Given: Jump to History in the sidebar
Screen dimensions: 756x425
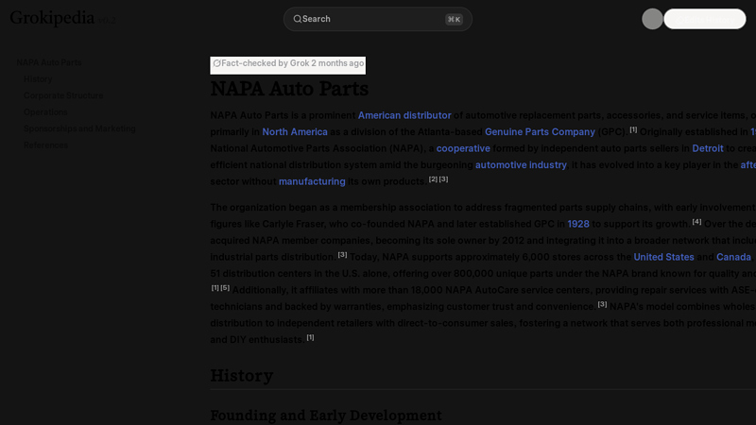Looking at the screenshot, I should [38, 79].
